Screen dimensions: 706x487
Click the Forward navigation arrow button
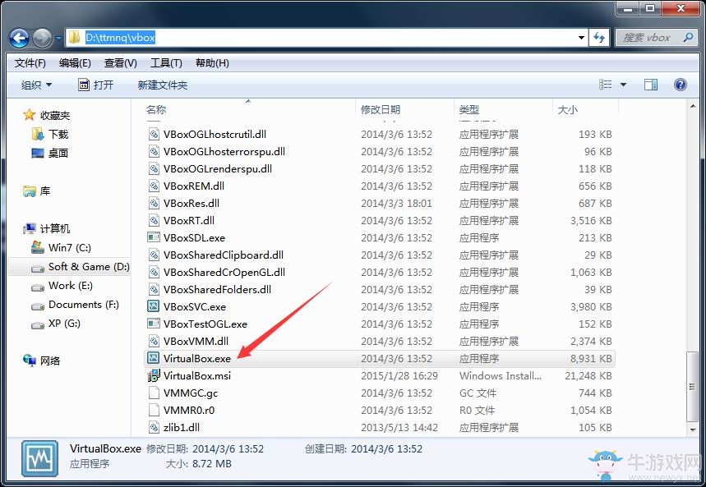(42, 38)
